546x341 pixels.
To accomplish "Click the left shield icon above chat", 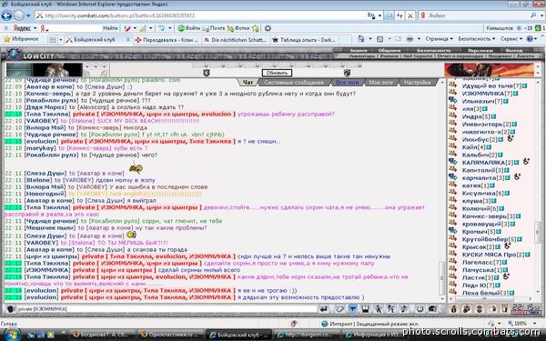I will point(207,73).
